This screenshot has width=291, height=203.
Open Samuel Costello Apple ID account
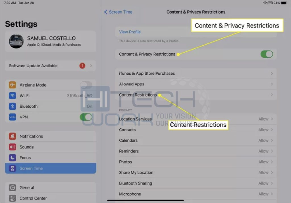tap(51, 41)
